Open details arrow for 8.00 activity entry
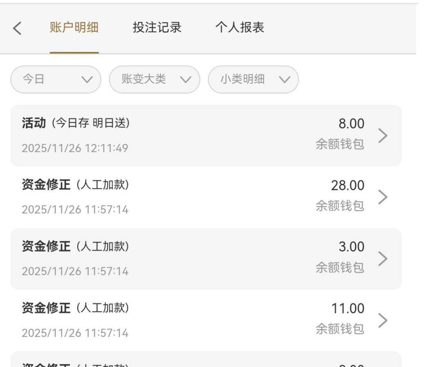This screenshot has height=367, width=436. coord(382,135)
